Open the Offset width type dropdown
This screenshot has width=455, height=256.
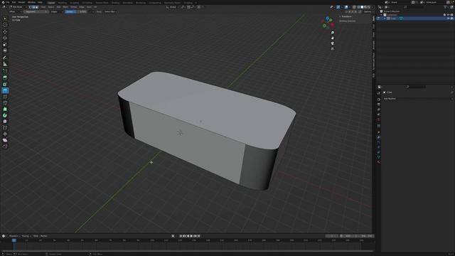pos(15,12)
